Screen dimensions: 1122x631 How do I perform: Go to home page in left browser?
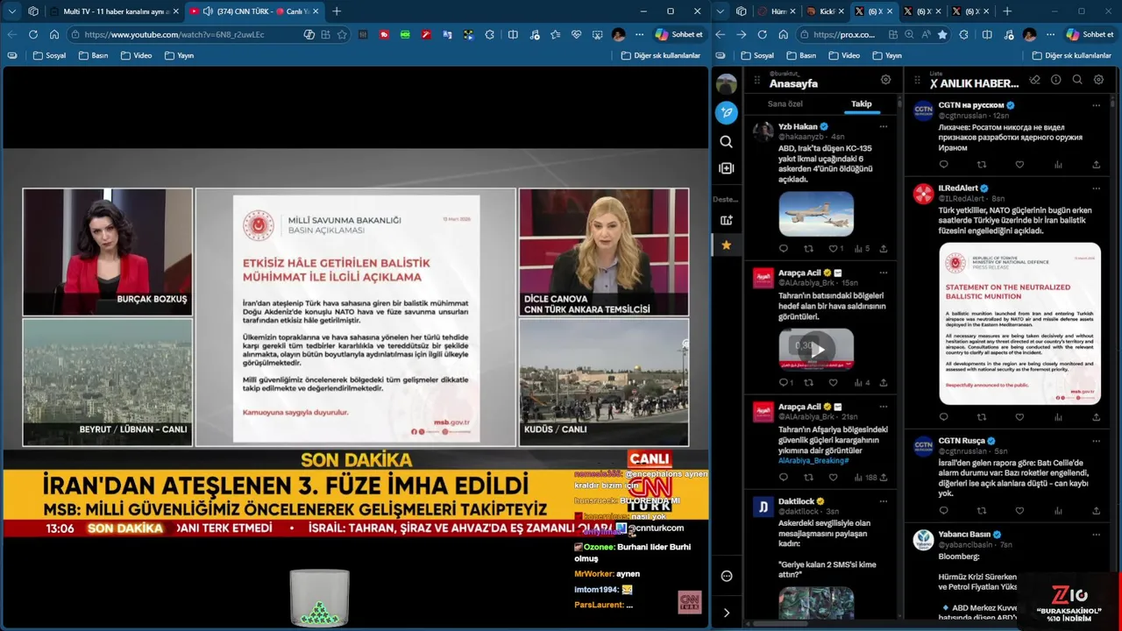(54, 34)
